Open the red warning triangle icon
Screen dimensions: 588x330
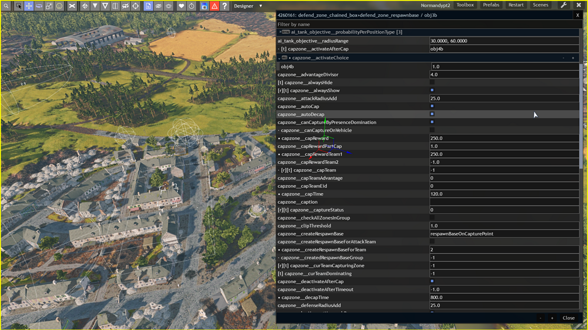point(214,6)
